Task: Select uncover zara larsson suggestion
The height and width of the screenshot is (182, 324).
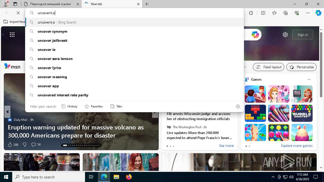Action: click(134, 59)
